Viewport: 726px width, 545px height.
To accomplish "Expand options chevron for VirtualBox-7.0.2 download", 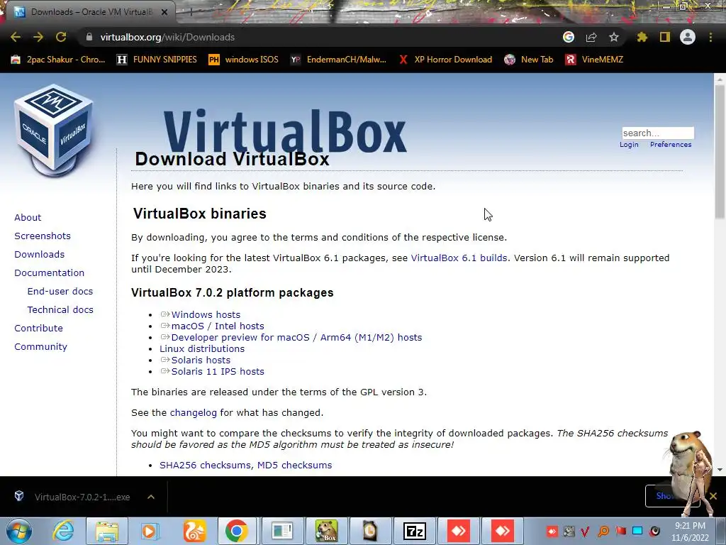I will pyautogui.click(x=151, y=497).
